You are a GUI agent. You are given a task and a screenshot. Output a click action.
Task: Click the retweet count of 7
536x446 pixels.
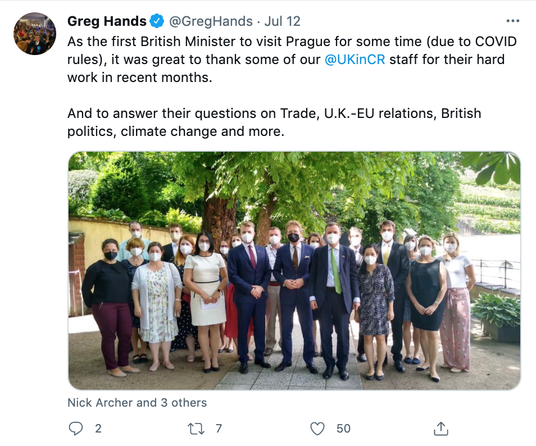point(219,429)
